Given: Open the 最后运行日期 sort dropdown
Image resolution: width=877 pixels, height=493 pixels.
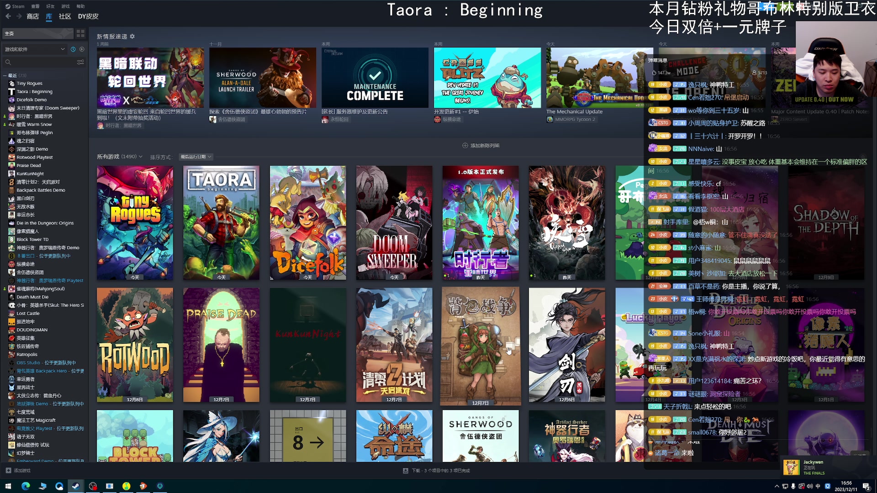Looking at the screenshot, I should [195, 157].
